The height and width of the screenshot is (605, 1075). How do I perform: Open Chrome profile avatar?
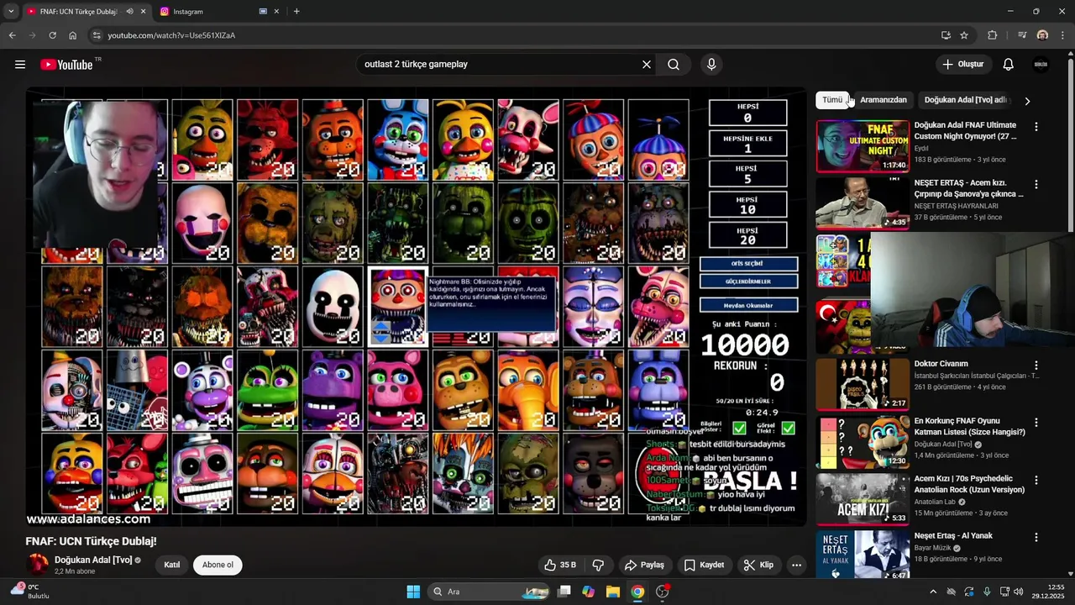1042,35
